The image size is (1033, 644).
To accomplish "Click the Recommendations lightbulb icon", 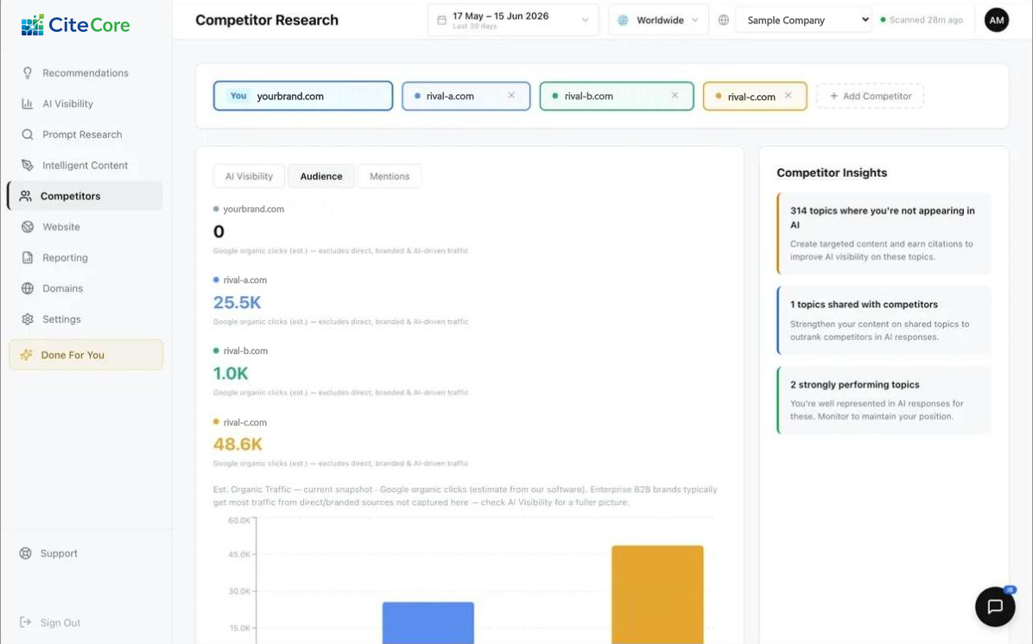I will (27, 73).
